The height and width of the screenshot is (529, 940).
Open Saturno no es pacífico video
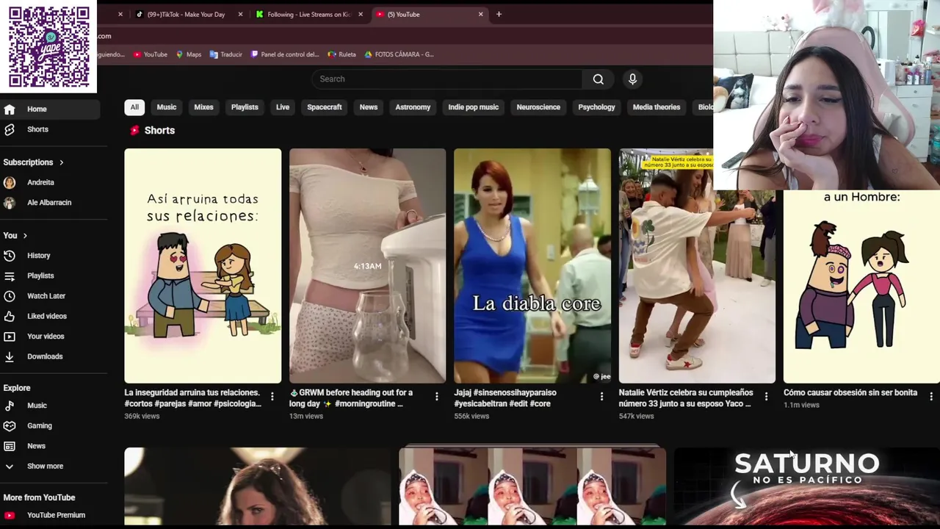[807, 486]
